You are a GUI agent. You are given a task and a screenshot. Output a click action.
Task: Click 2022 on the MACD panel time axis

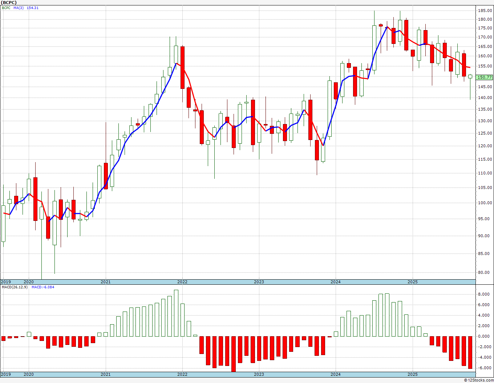pos(182,374)
